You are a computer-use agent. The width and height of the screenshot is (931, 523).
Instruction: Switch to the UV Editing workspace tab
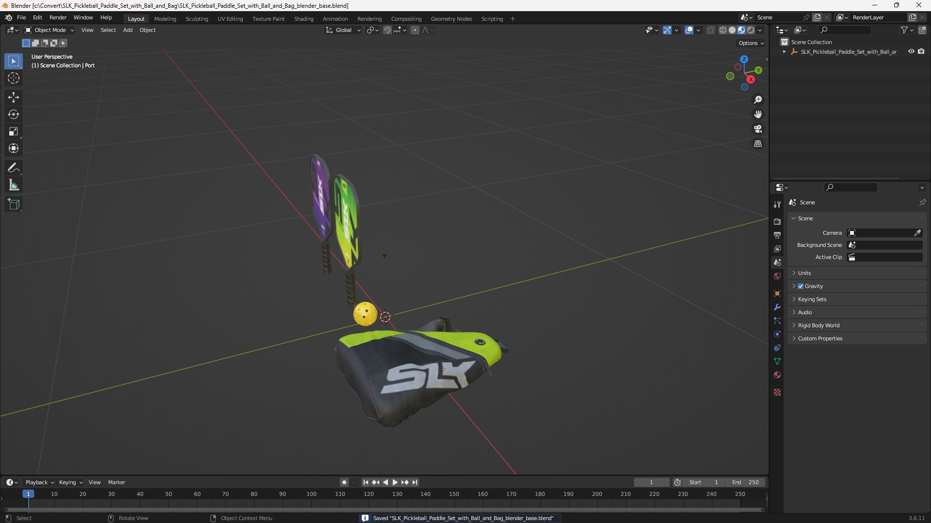[x=230, y=19]
